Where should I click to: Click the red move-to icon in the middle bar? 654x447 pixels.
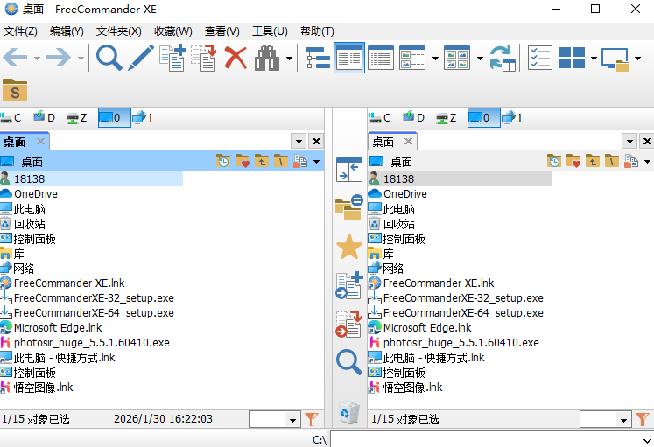click(349, 324)
